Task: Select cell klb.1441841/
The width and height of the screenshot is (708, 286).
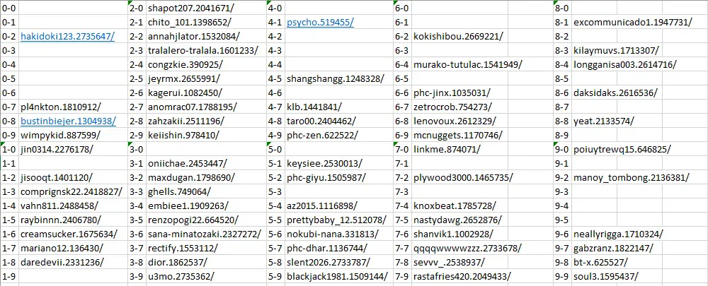Action: point(339,107)
